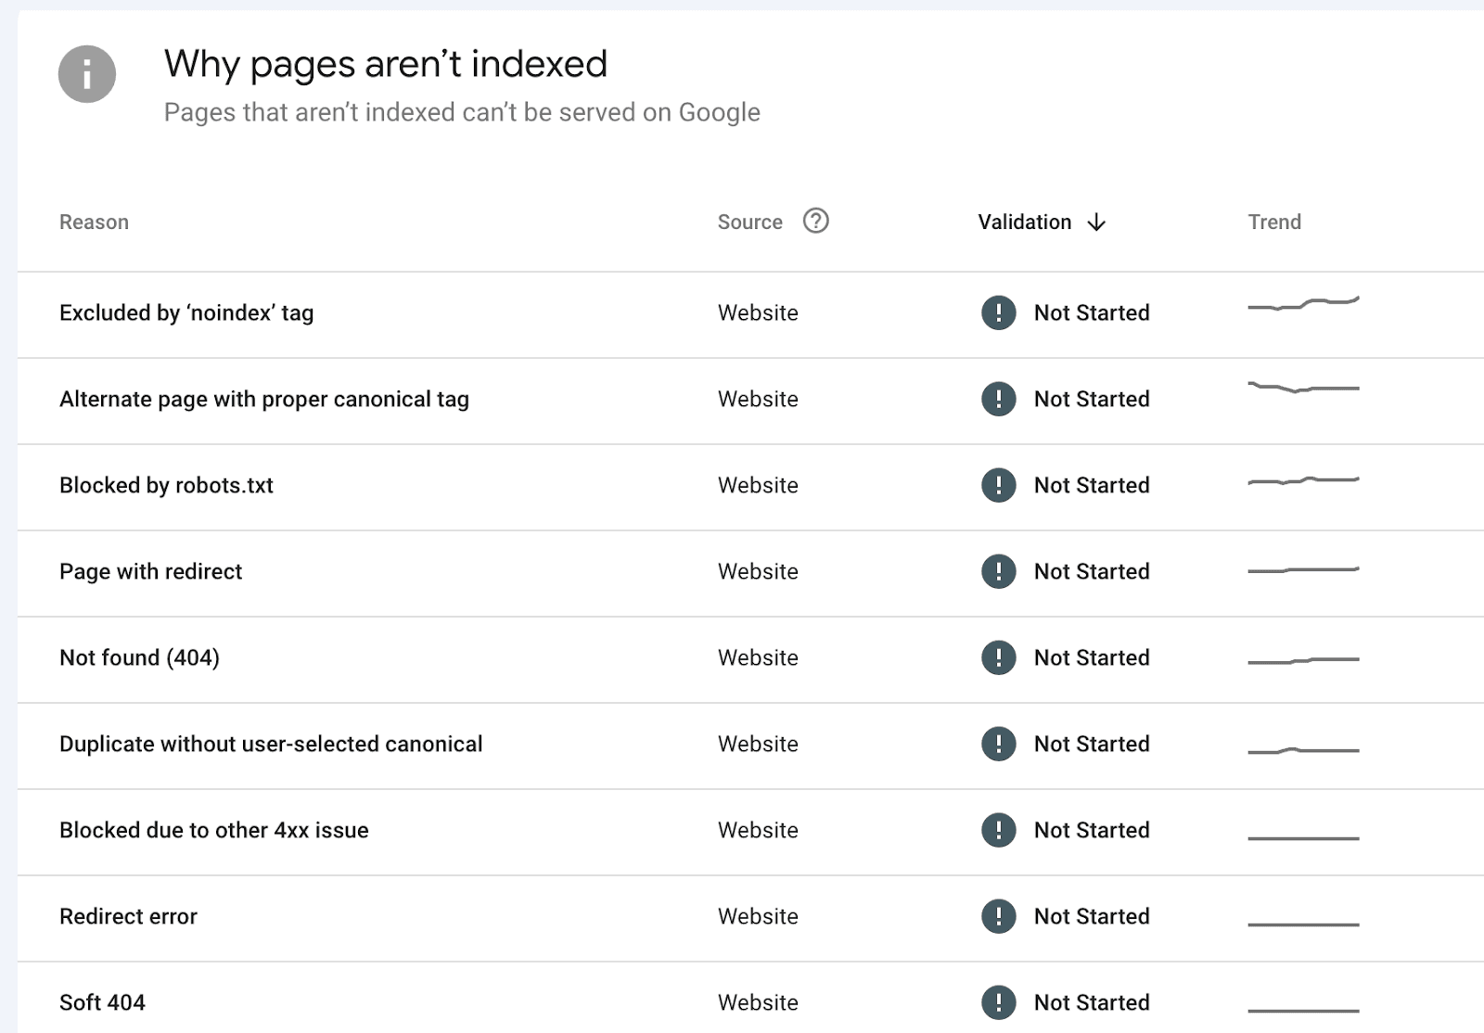The height and width of the screenshot is (1033, 1484).
Task: Sort the table by the Source column header
Action: point(749,222)
